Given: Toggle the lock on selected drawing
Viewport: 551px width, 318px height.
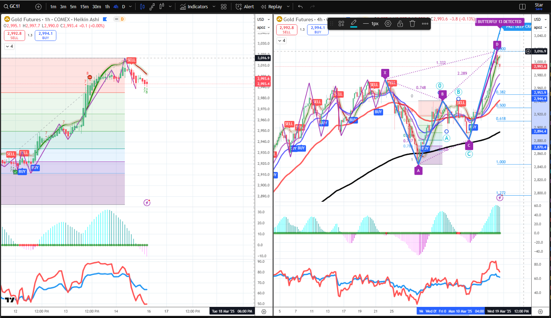Looking at the screenshot, I should (x=400, y=23).
